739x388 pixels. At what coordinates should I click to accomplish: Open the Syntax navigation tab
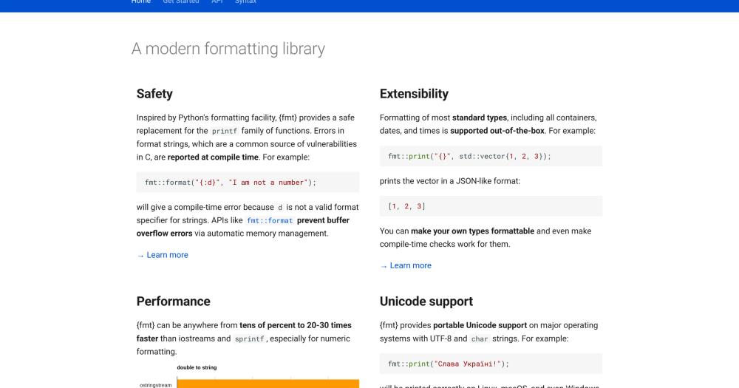[x=245, y=2]
